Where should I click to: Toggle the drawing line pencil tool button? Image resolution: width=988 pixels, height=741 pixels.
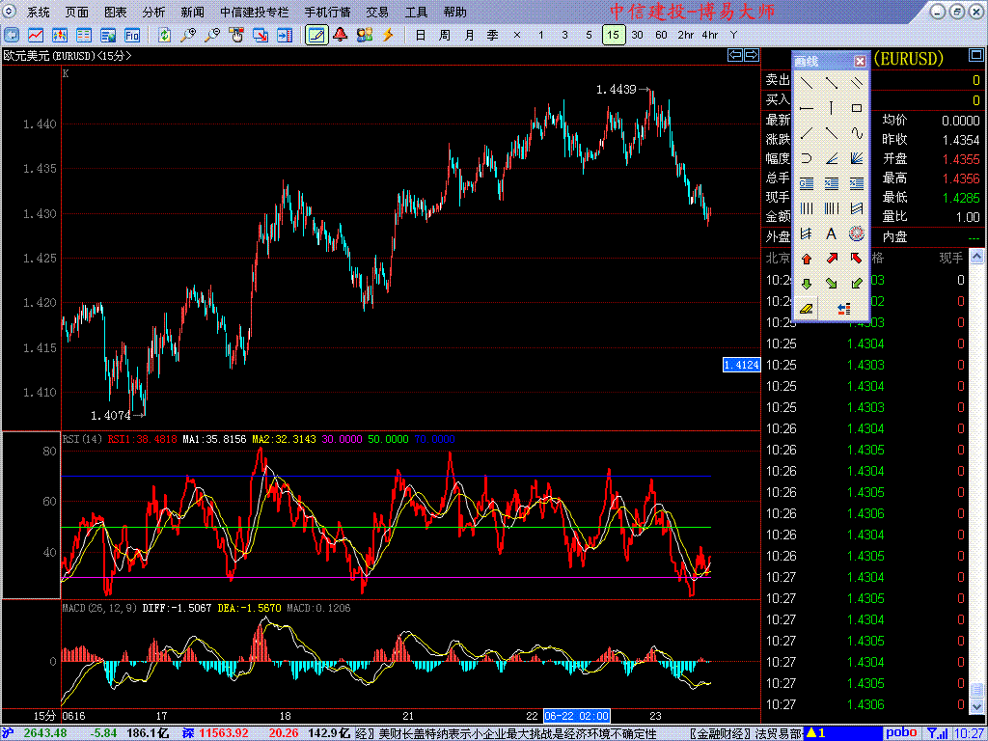pyautogui.click(x=316, y=36)
